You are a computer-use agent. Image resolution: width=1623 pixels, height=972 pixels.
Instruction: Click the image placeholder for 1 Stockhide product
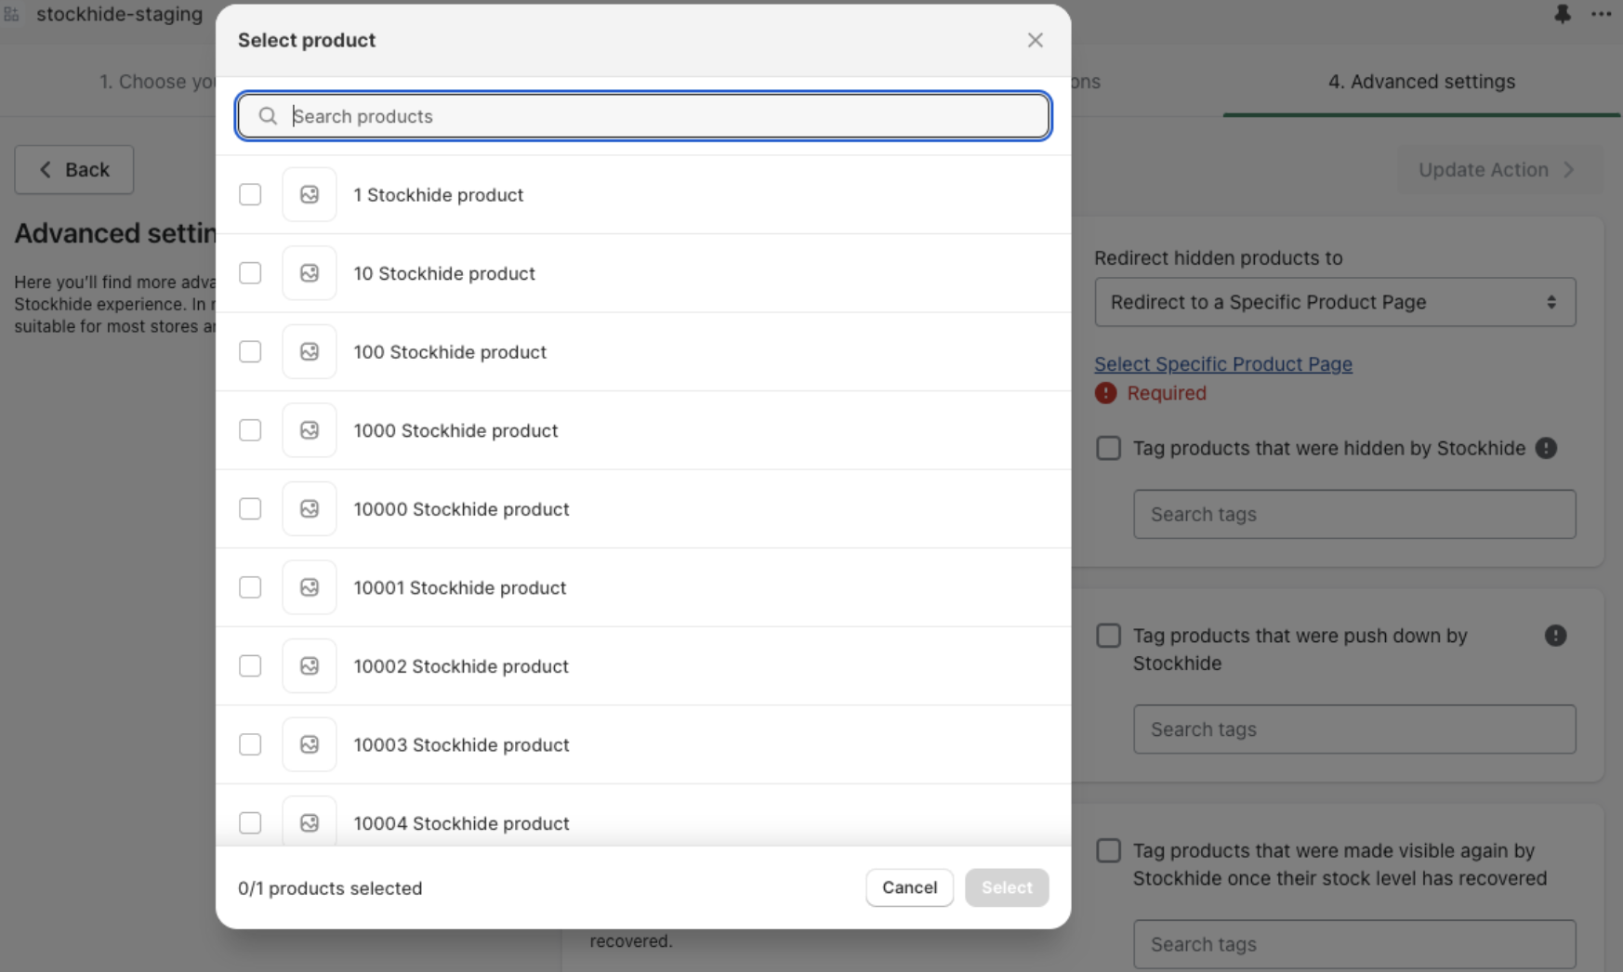tap(310, 195)
